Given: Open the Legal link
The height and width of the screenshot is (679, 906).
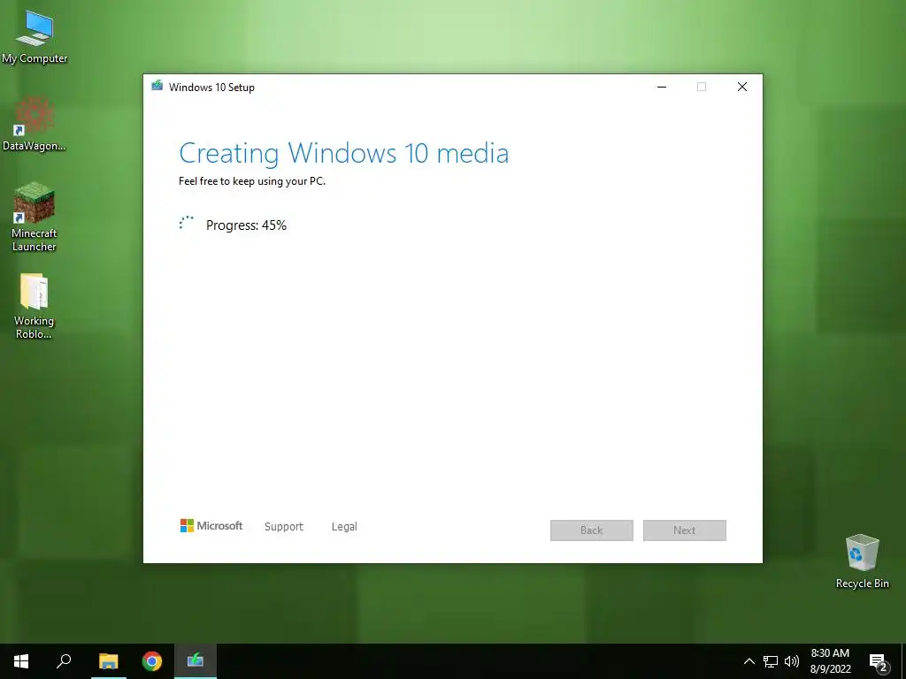Looking at the screenshot, I should (x=344, y=527).
